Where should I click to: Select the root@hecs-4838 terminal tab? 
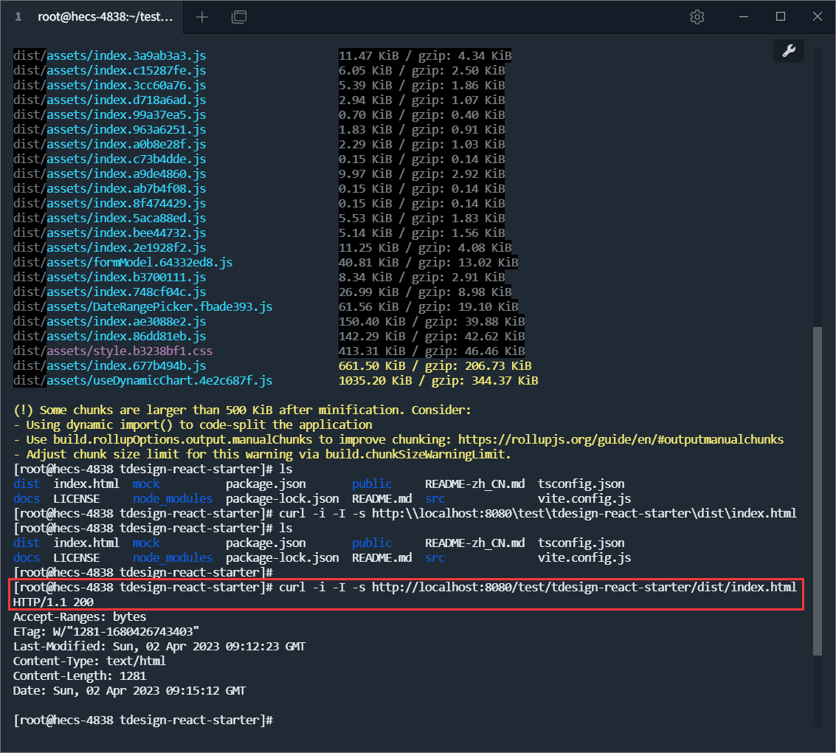(105, 16)
